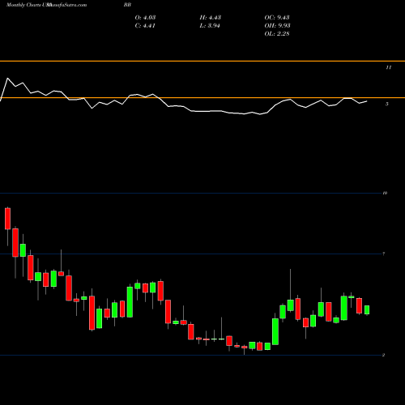Select the low value 'L: 3.94'
This screenshot has width=405, height=405.
pyautogui.click(x=210, y=26)
